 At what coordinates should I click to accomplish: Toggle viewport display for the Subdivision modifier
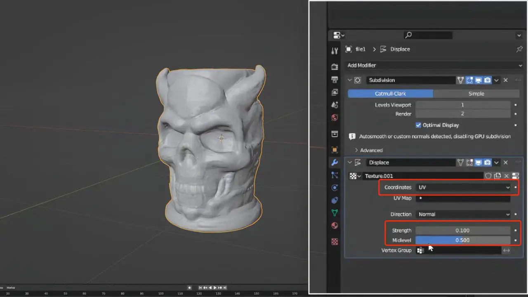[x=478, y=80]
